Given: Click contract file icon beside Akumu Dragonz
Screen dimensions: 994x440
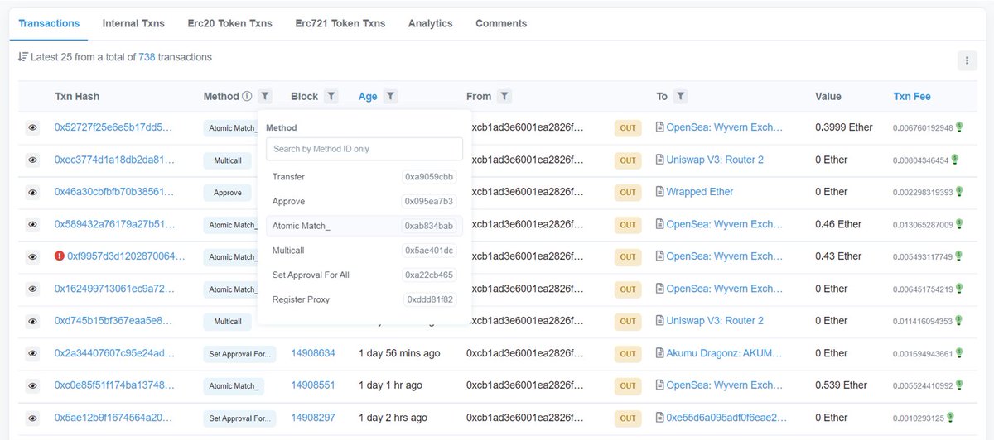Looking at the screenshot, I should tap(660, 353).
